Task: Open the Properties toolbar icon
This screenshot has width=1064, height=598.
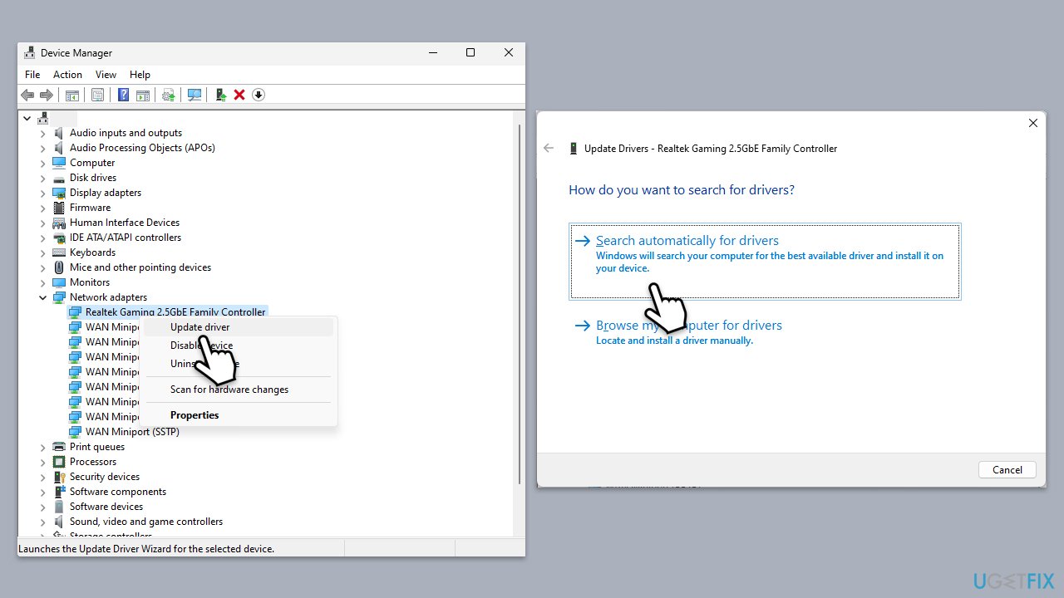Action: pyautogui.click(x=97, y=95)
